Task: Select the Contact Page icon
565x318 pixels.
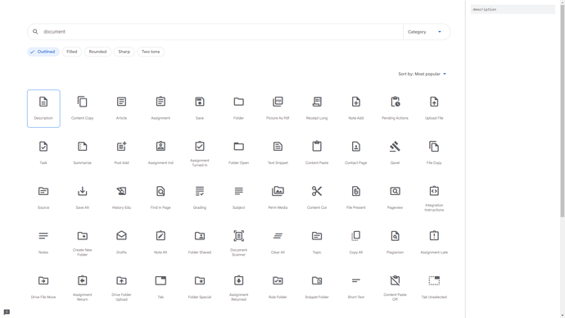Action: pos(356,147)
